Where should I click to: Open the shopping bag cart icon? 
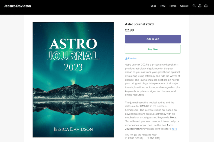(x=206, y=6)
